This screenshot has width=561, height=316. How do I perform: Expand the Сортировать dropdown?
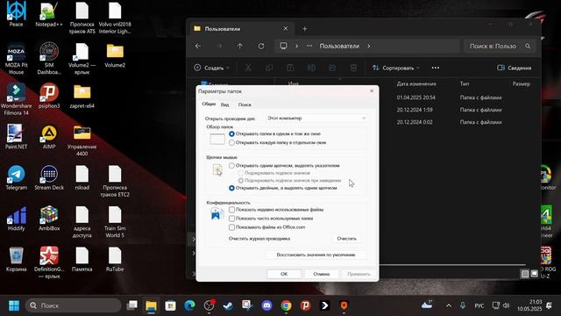pos(395,68)
